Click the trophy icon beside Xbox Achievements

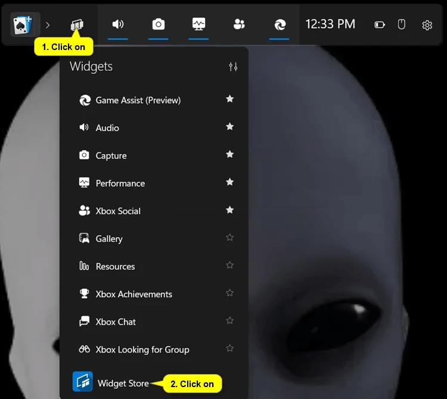tap(84, 294)
